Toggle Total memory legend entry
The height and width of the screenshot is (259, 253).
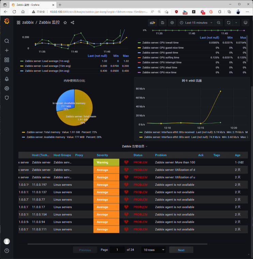coord(43,132)
